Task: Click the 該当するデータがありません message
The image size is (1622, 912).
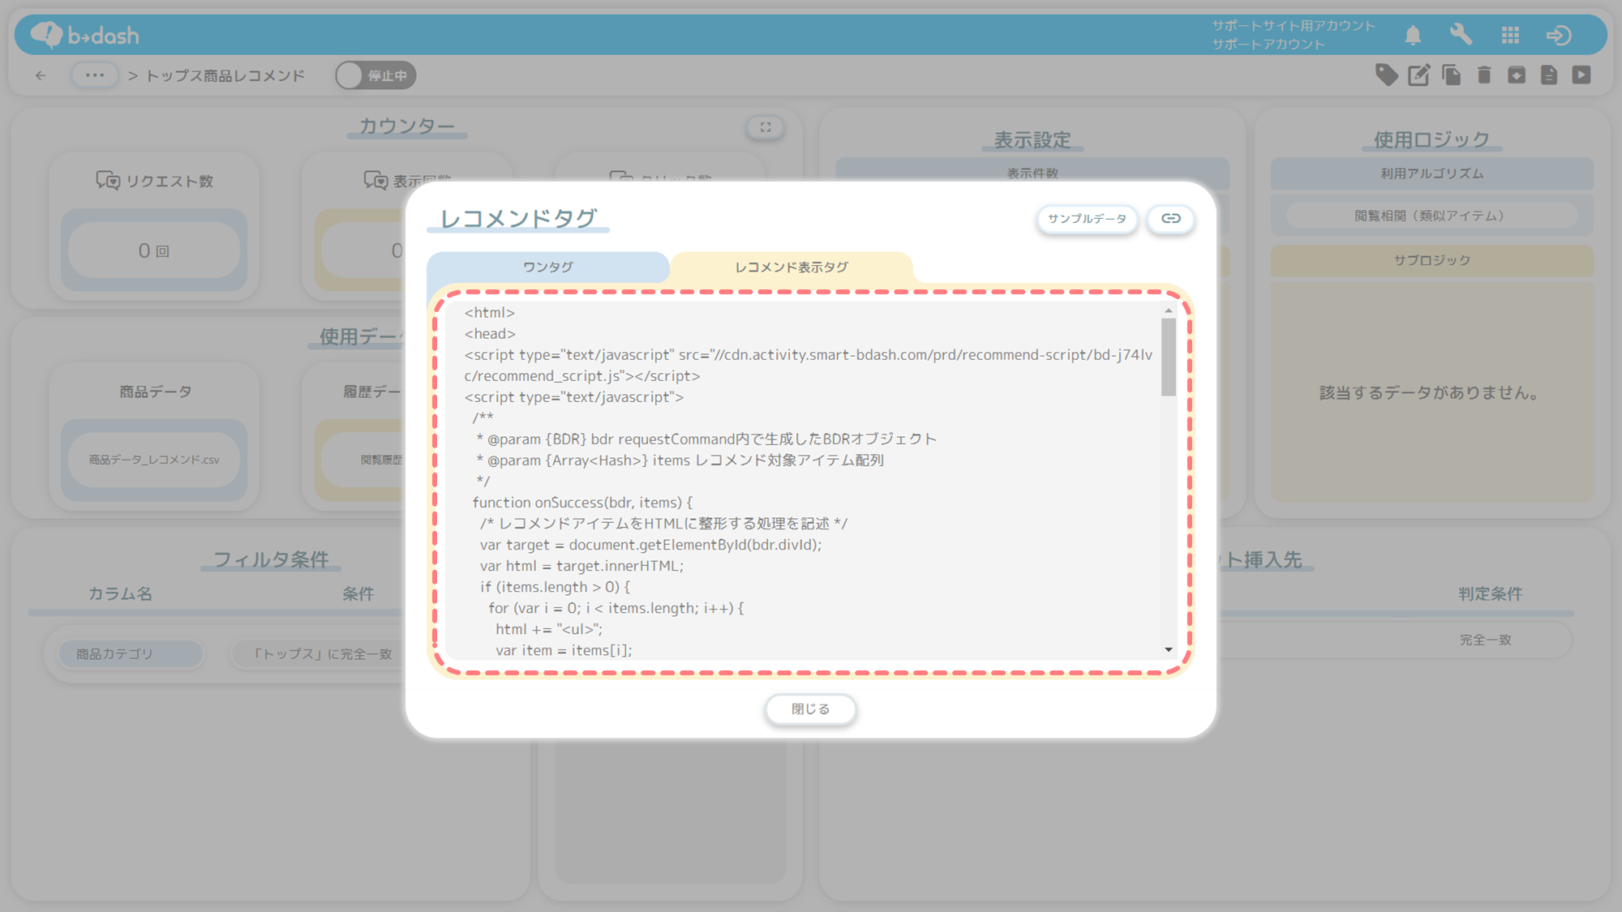Action: [x=1429, y=393]
